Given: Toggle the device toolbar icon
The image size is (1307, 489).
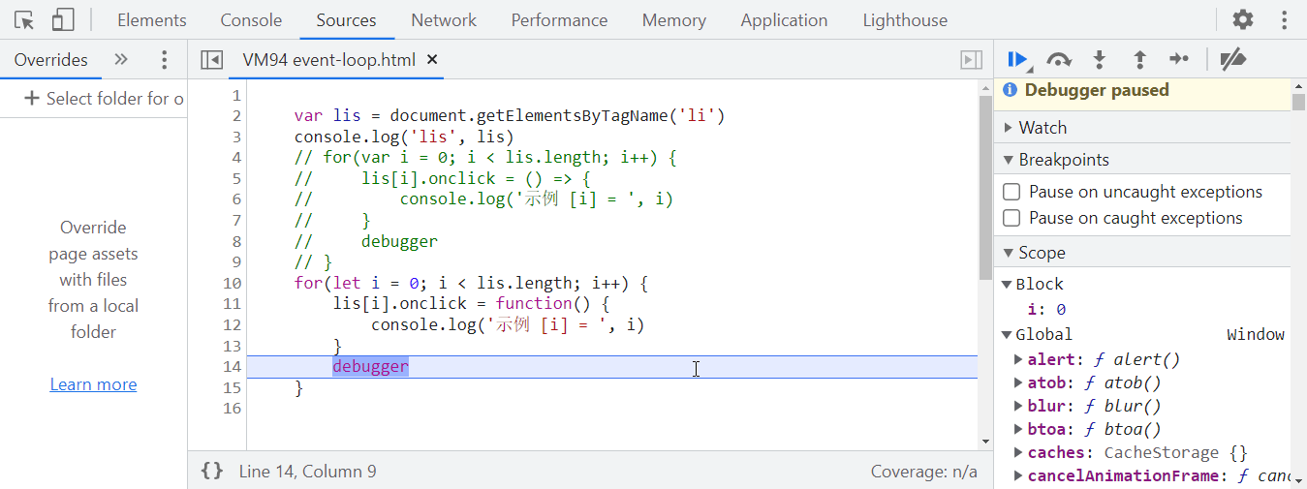Looking at the screenshot, I should coord(63,20).
